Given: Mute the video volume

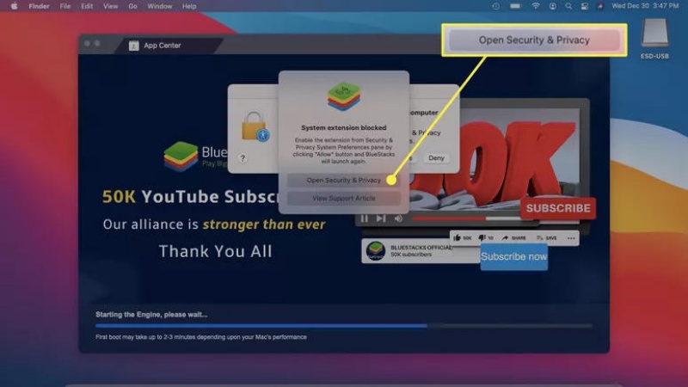Looking at the screenshot, I should pyautogui.click(x=398, y=218).
